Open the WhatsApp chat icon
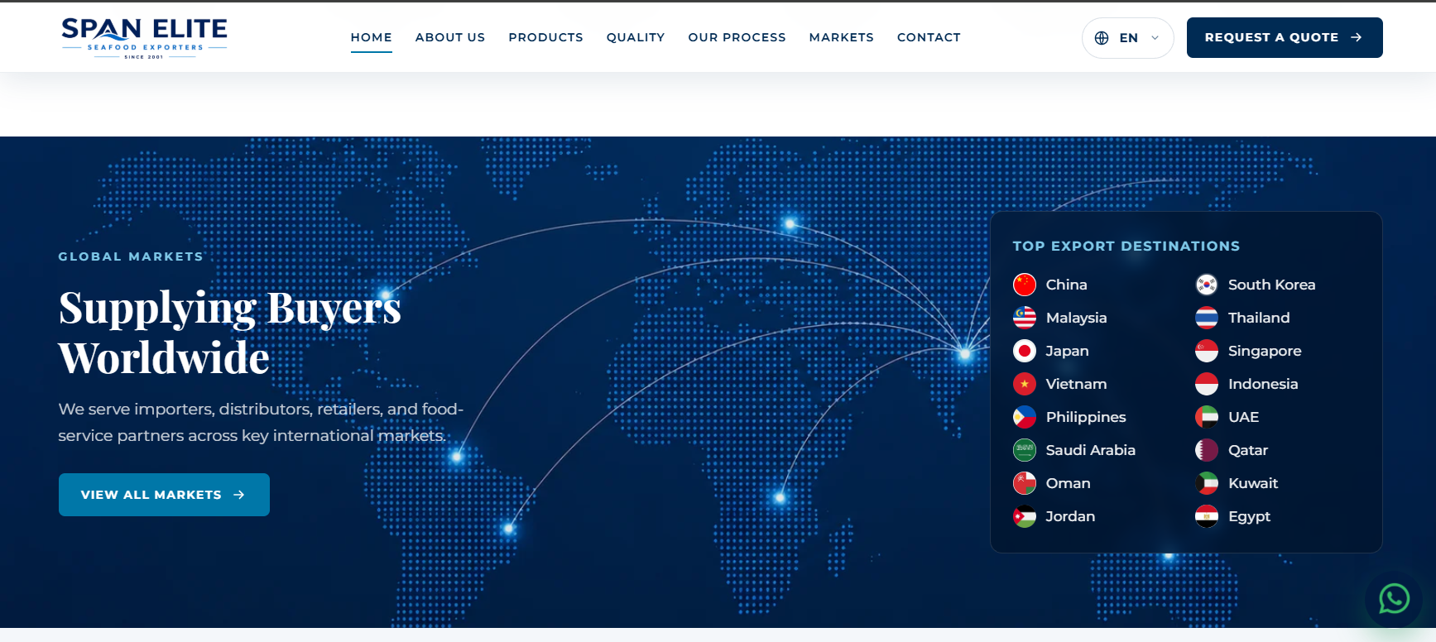Image resolution: width=1436 pixels, height=642 pixels. point(1394,598)
